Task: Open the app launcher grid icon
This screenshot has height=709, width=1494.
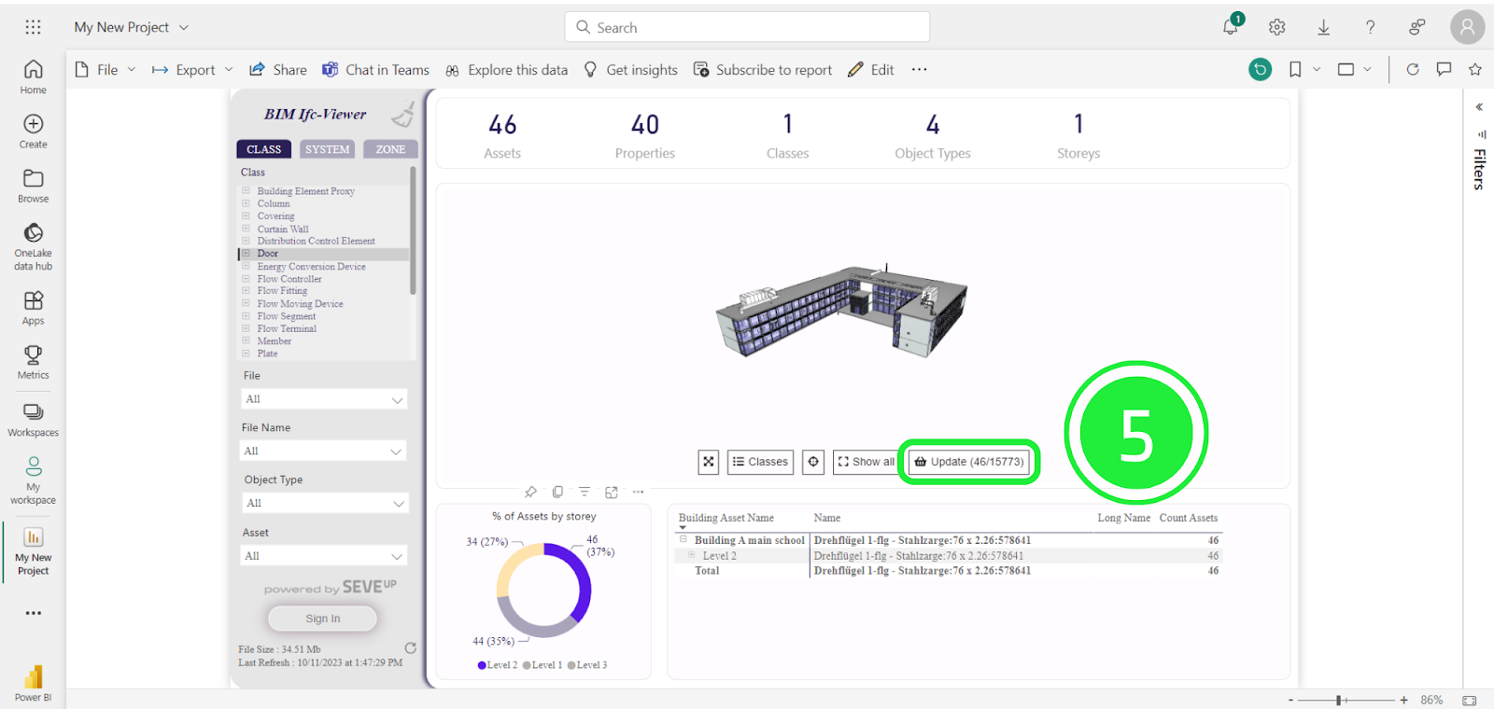Action: [x=33, y=27]
